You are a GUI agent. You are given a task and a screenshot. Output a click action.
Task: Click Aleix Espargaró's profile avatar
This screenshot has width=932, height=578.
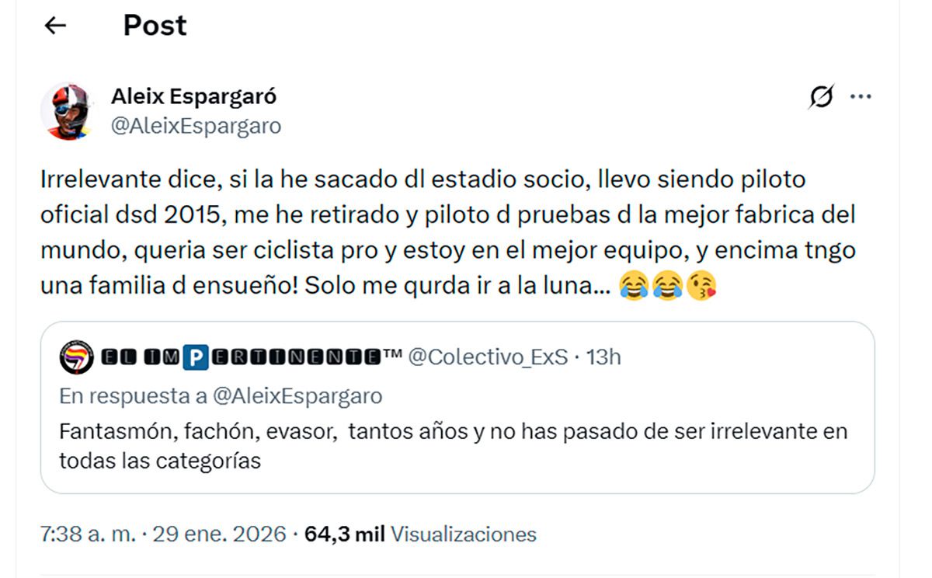click(x=67, y=110)
